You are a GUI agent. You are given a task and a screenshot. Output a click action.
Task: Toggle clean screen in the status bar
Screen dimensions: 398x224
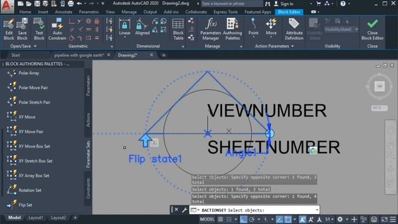[x=384, y=219]
